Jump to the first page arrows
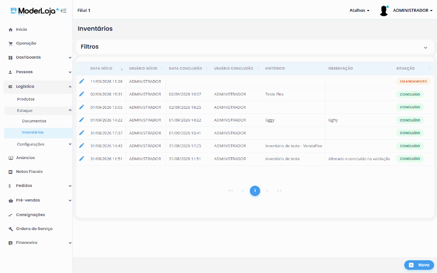The image size is (437, 273). tap(230, 191)
